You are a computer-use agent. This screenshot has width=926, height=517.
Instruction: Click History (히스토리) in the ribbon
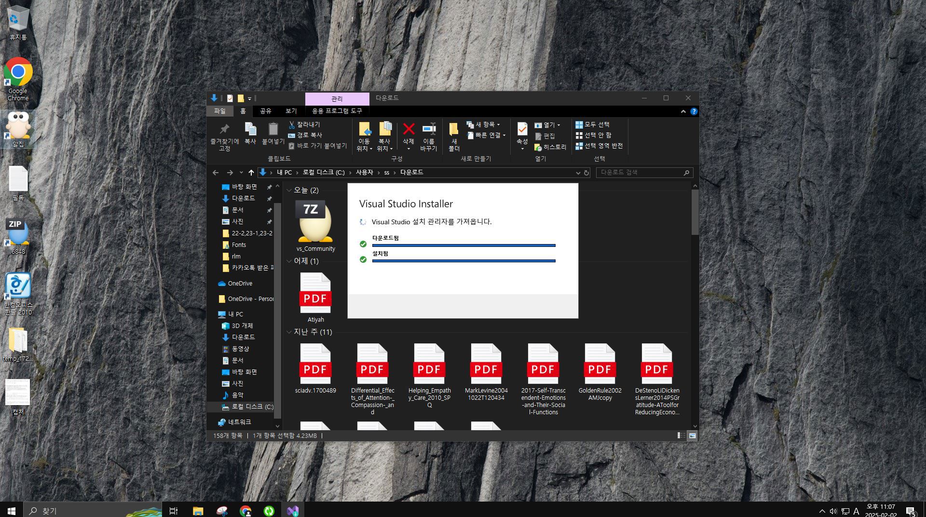(550, 147)
